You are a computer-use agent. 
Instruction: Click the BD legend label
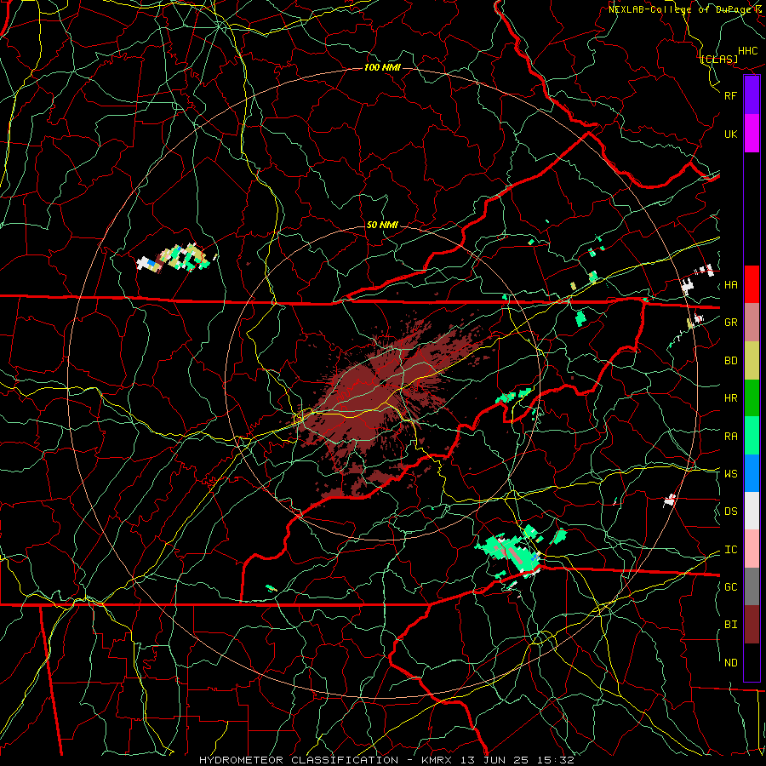(730, 361)
